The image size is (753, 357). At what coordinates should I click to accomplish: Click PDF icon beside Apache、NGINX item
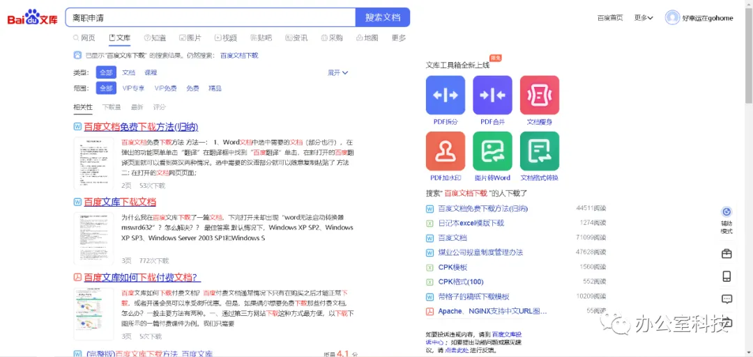coord(429,311)
